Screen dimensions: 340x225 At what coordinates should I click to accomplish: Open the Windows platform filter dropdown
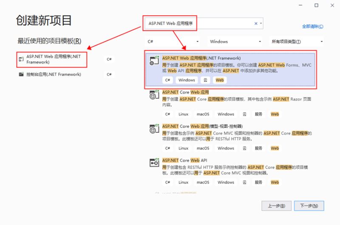tap(235, 42)
